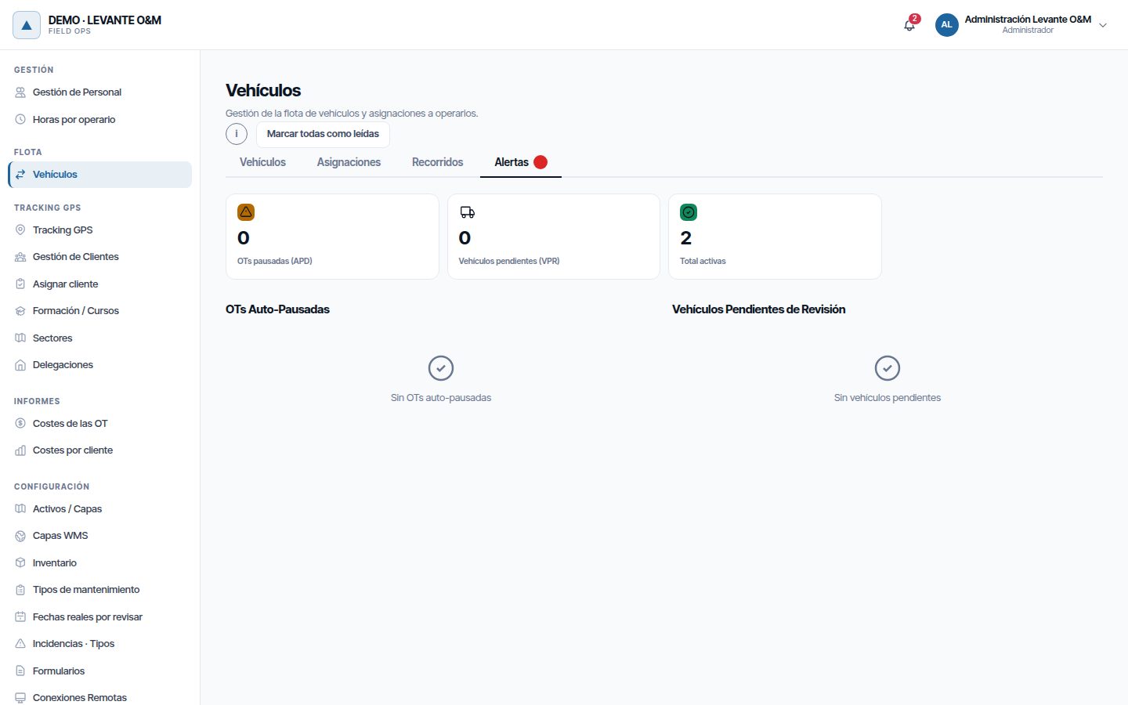Click the Sin OTs auto-pausadas text
The image size is (1128, 705).
click(x=441, y=398)
